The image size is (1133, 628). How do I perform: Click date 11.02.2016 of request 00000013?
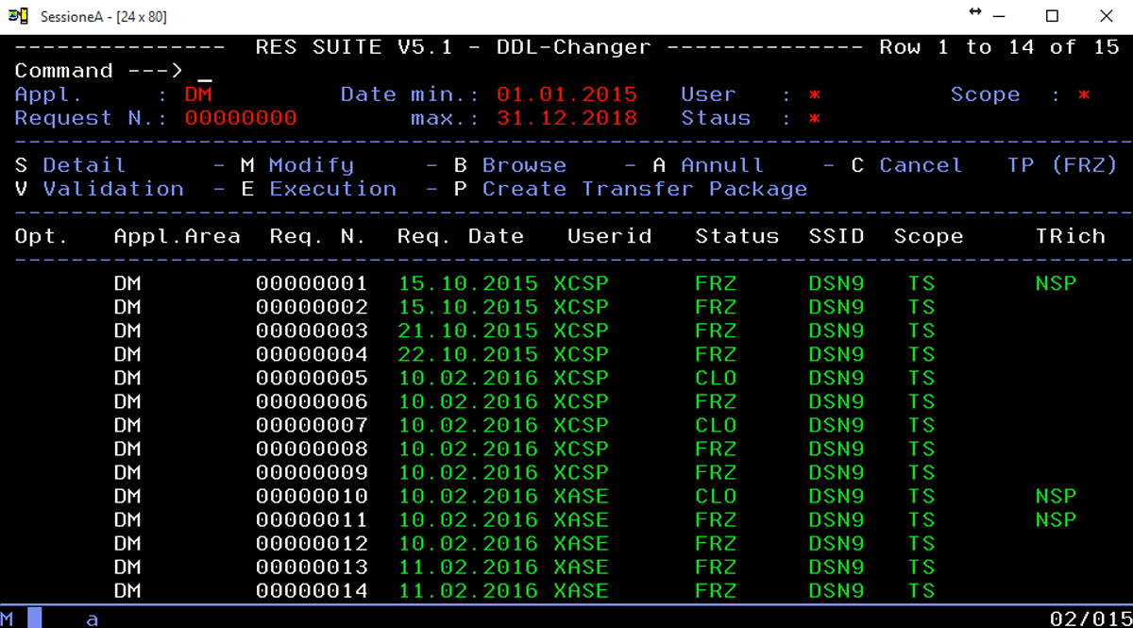tap(468, 567)
